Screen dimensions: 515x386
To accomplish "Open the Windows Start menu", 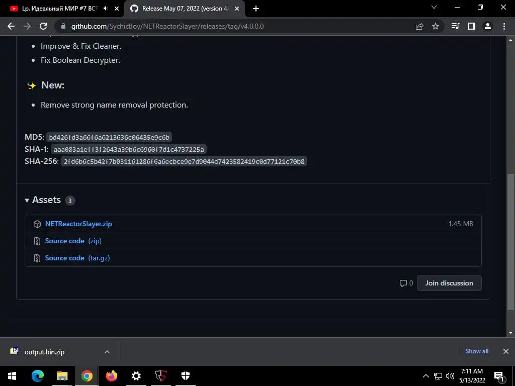I will [x=12, y=376].
